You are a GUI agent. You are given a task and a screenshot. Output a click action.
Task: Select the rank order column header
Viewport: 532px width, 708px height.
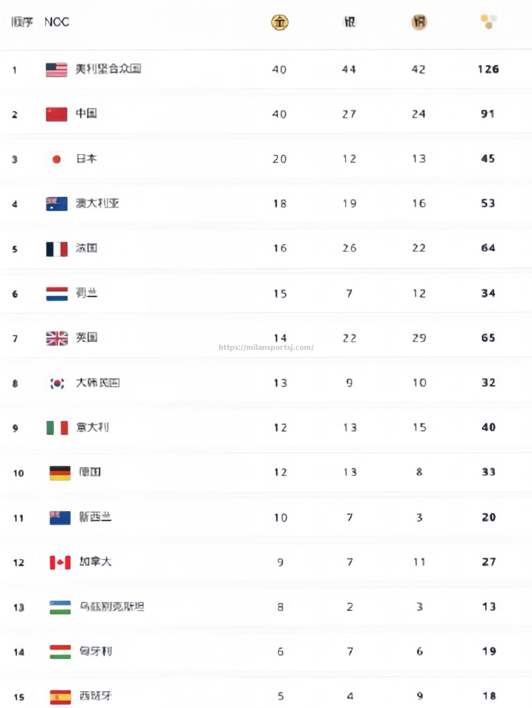coord(22,22)
